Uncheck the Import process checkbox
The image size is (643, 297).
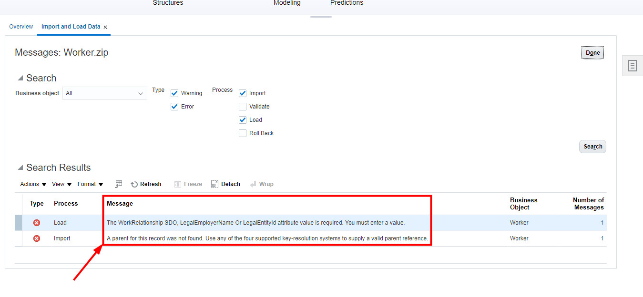(x=243, y=93)
